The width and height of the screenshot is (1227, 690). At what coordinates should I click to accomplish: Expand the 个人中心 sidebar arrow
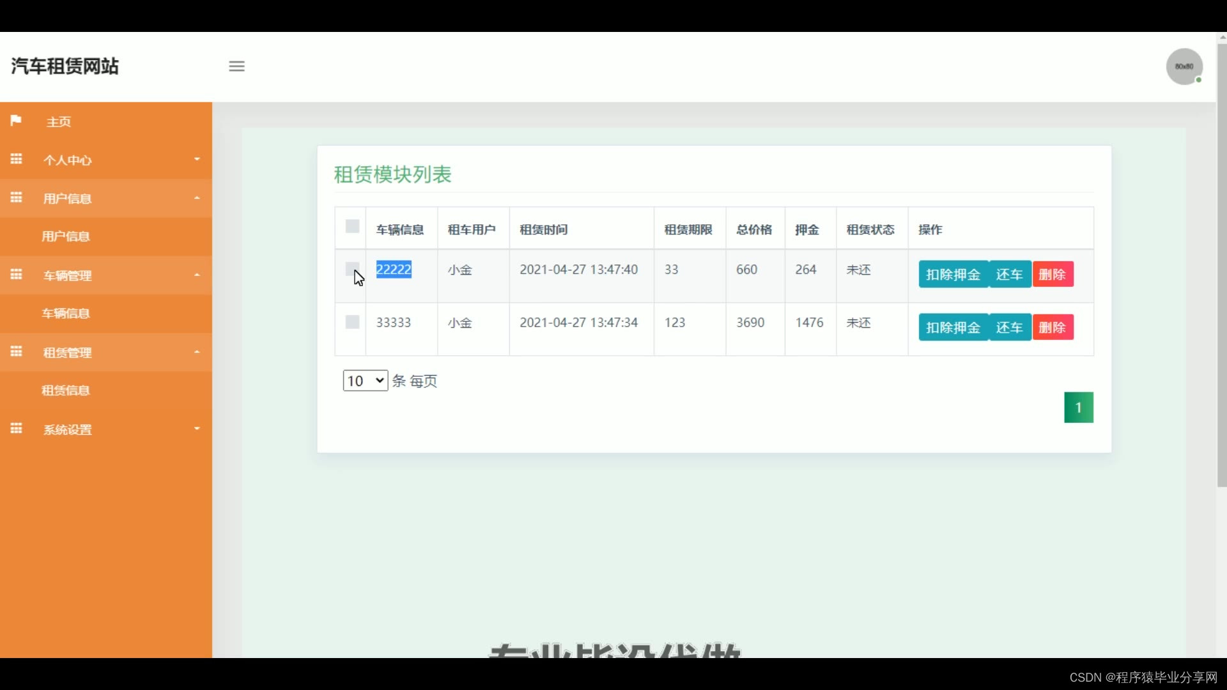pyautogui.click(x=197, y=159)
